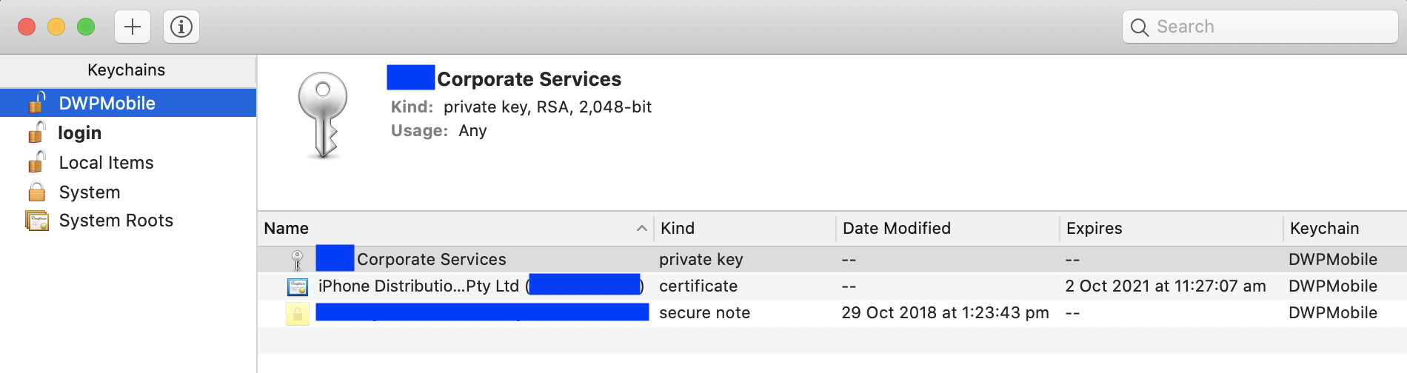This screenshot has width=1407, height=373.
Task: Select the iPhone Distribution certificate row
Action: (832, 286)
